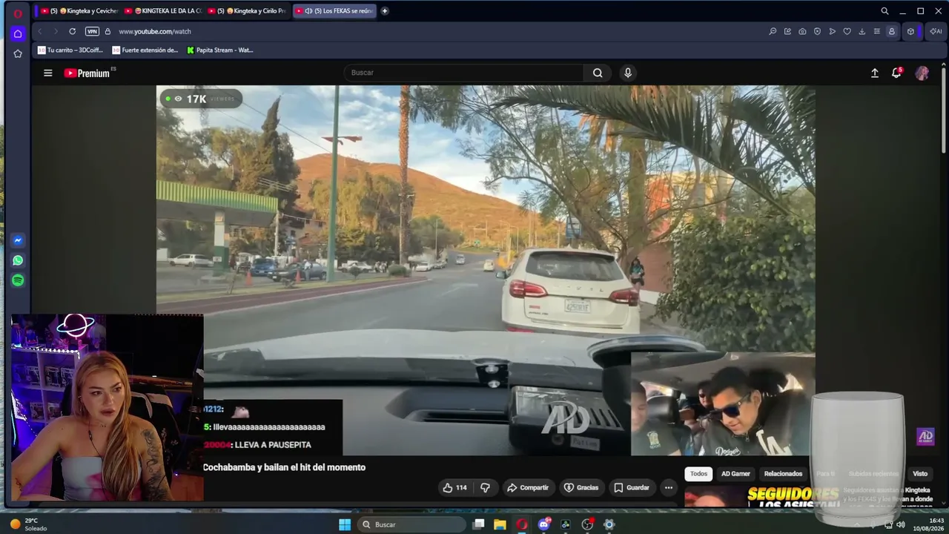Viewport: 949px width, 534px height.
Task: Switch to 'KINGTEKA LE DA LA' tab
Action: coord(162,11)
